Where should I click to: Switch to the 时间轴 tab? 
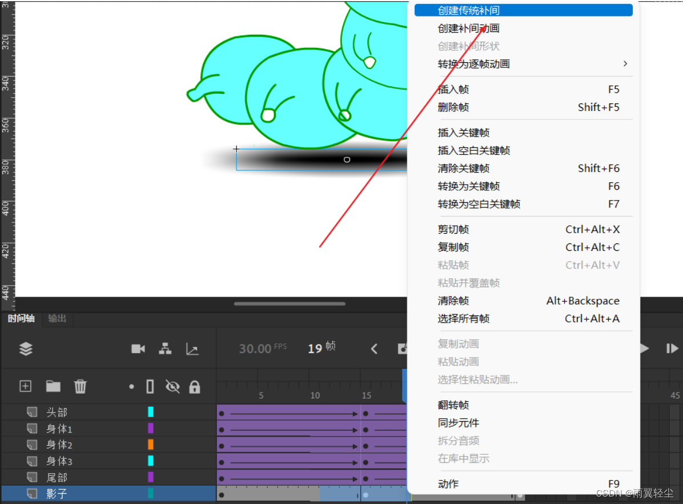[21, 319]
